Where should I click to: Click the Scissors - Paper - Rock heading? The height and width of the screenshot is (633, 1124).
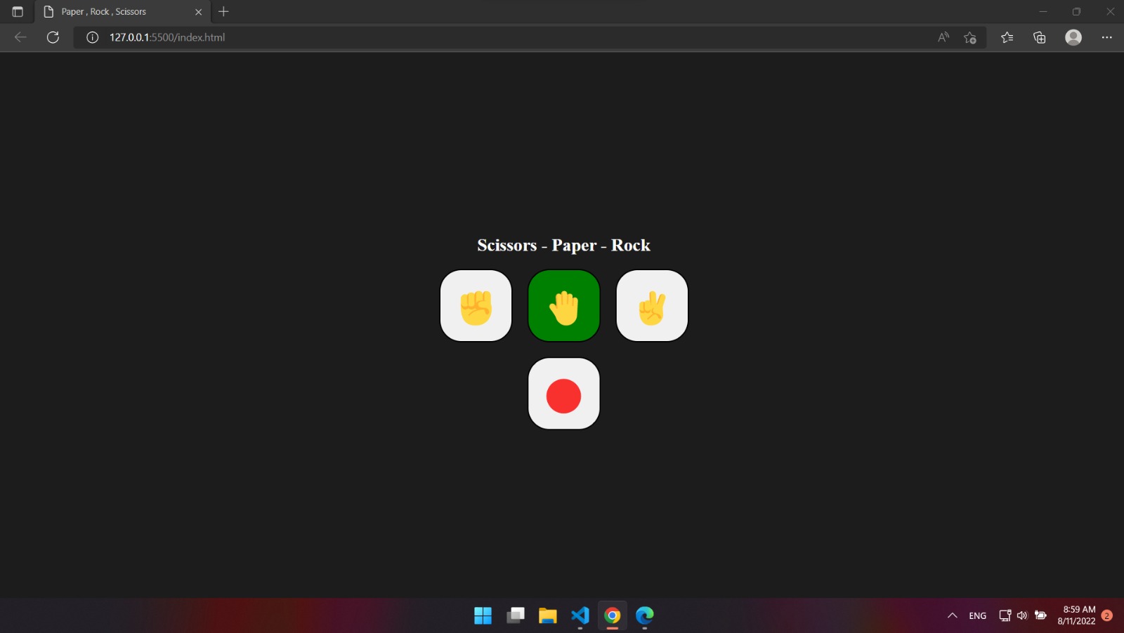click(x=563, y=245)
